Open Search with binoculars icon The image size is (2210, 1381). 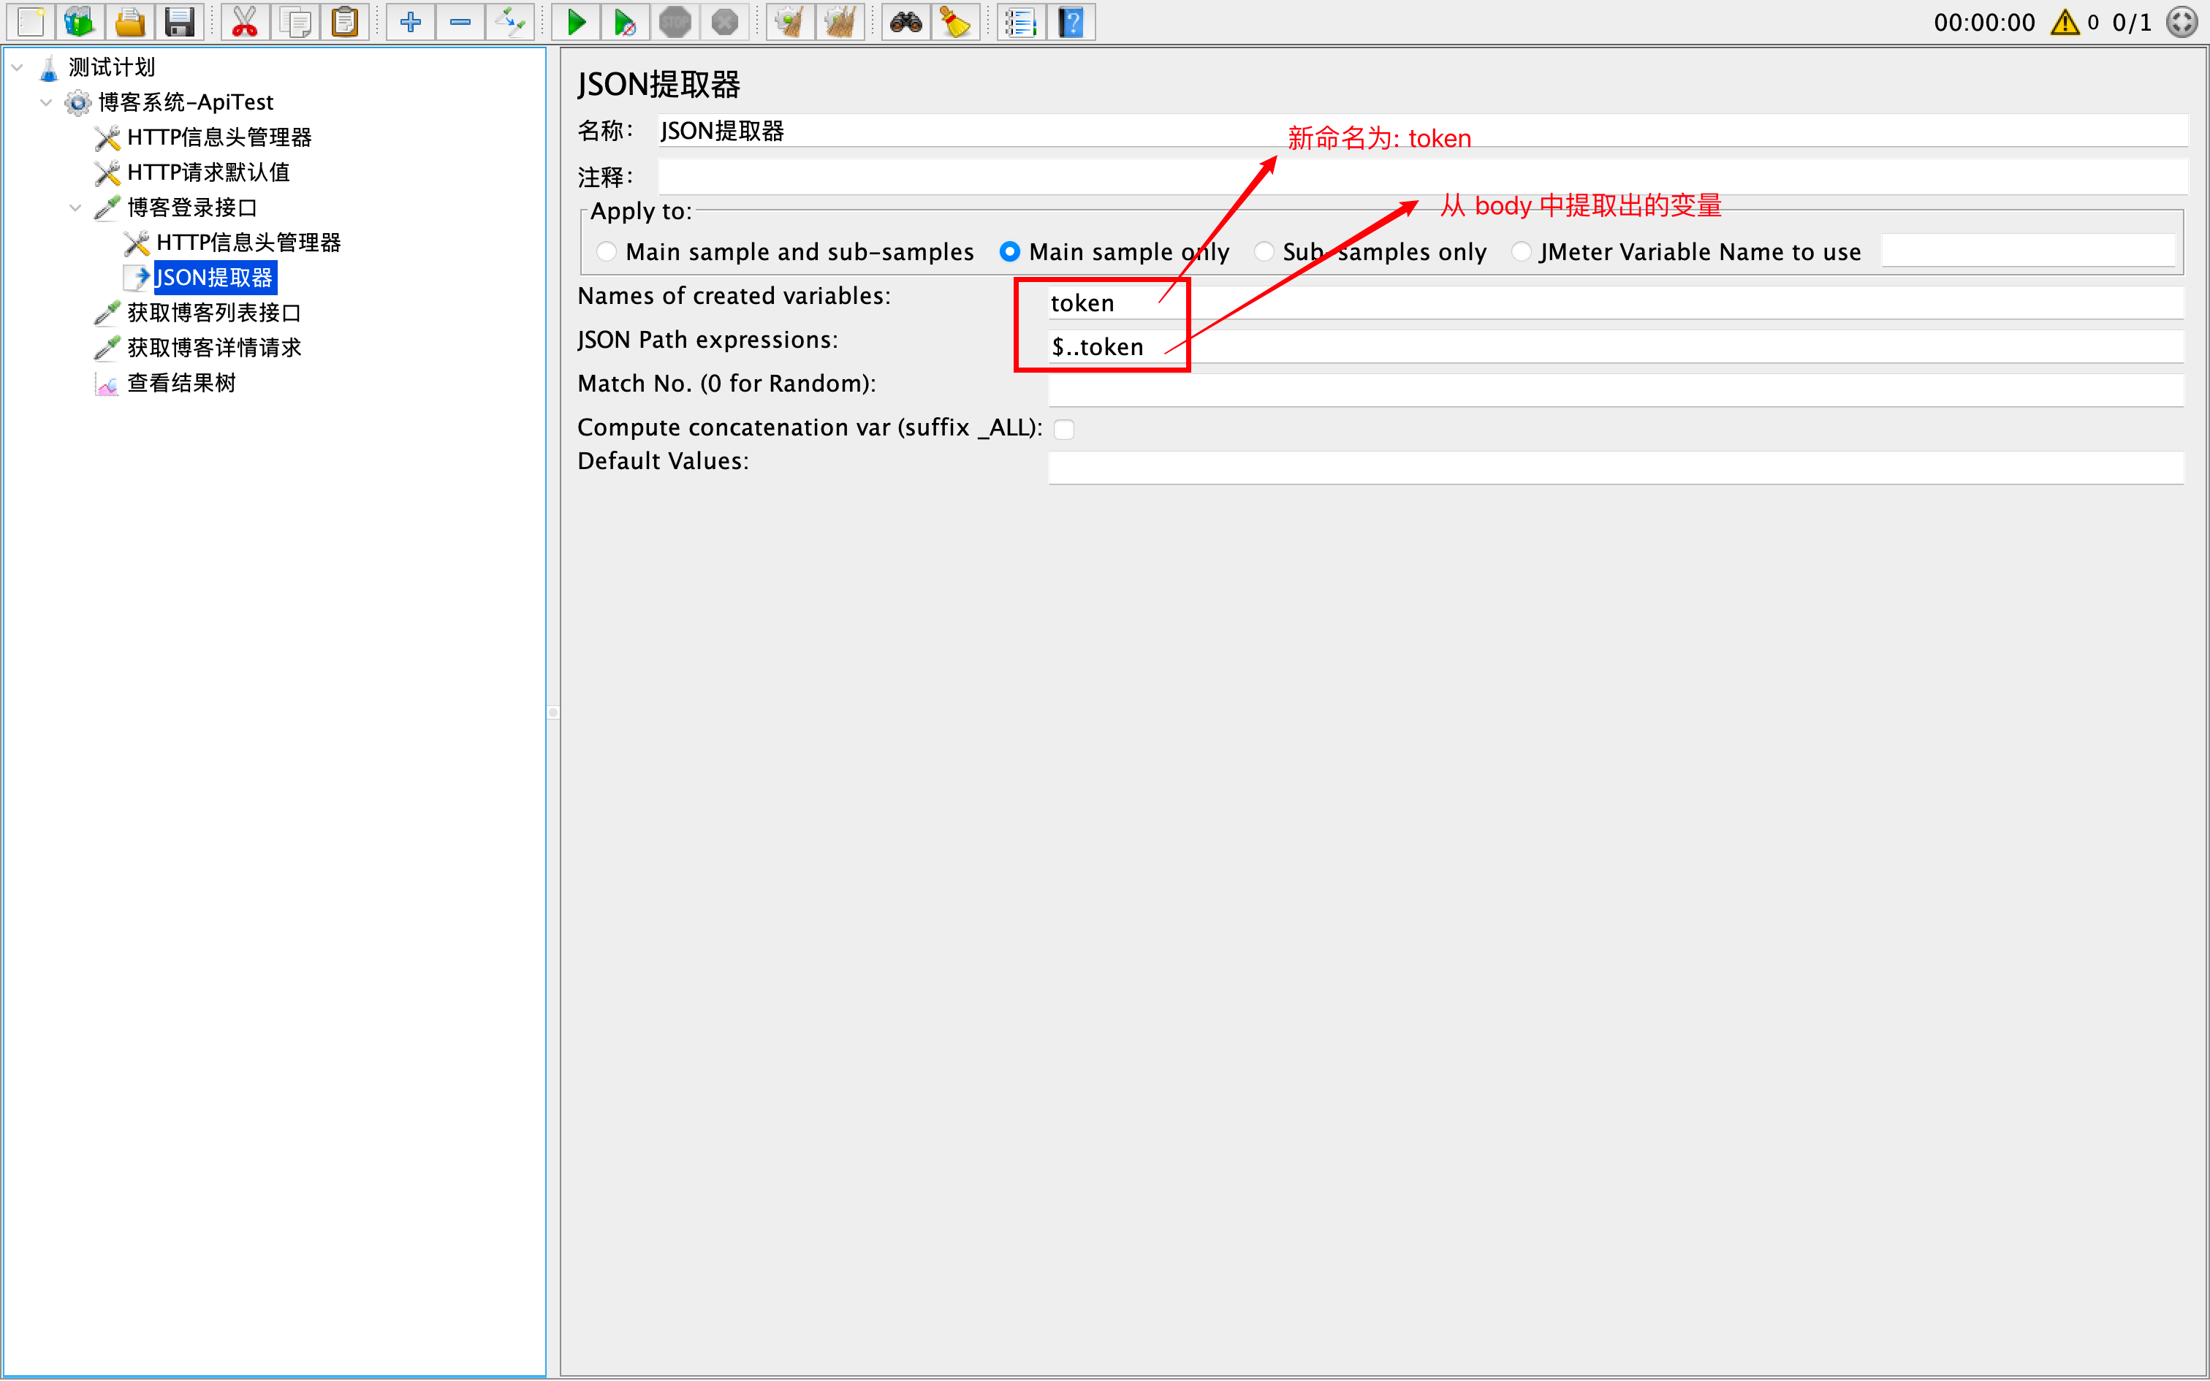pos(906,22)
